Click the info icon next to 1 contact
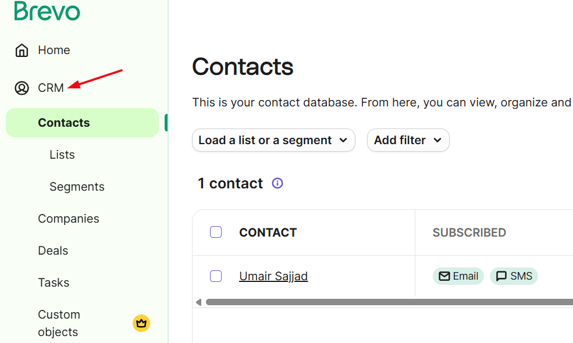This screenshot has width=573, height=343. [x=277, y=184]
